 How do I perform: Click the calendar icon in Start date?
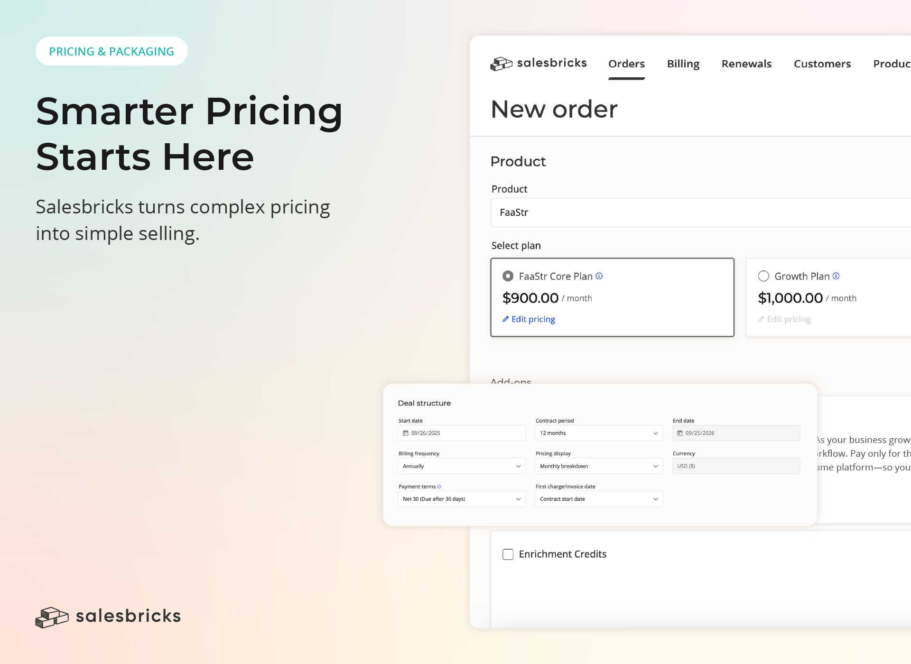tap(406, 433)
